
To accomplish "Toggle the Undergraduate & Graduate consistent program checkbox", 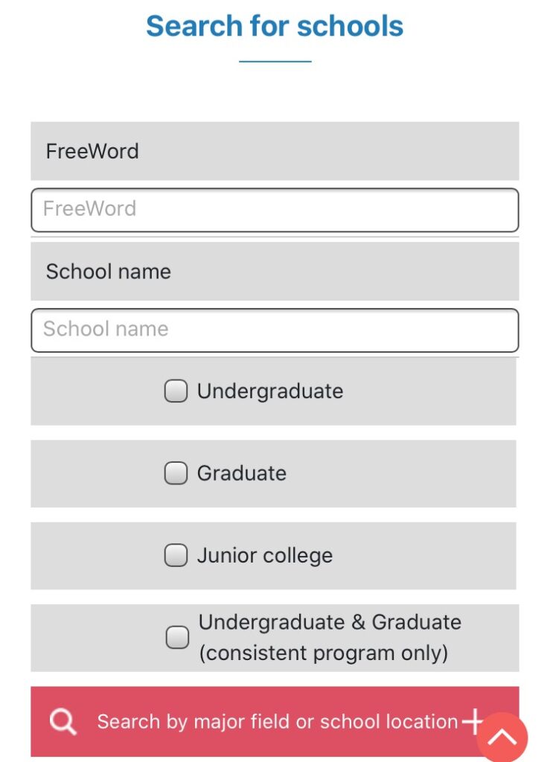I will pos(177,637).
